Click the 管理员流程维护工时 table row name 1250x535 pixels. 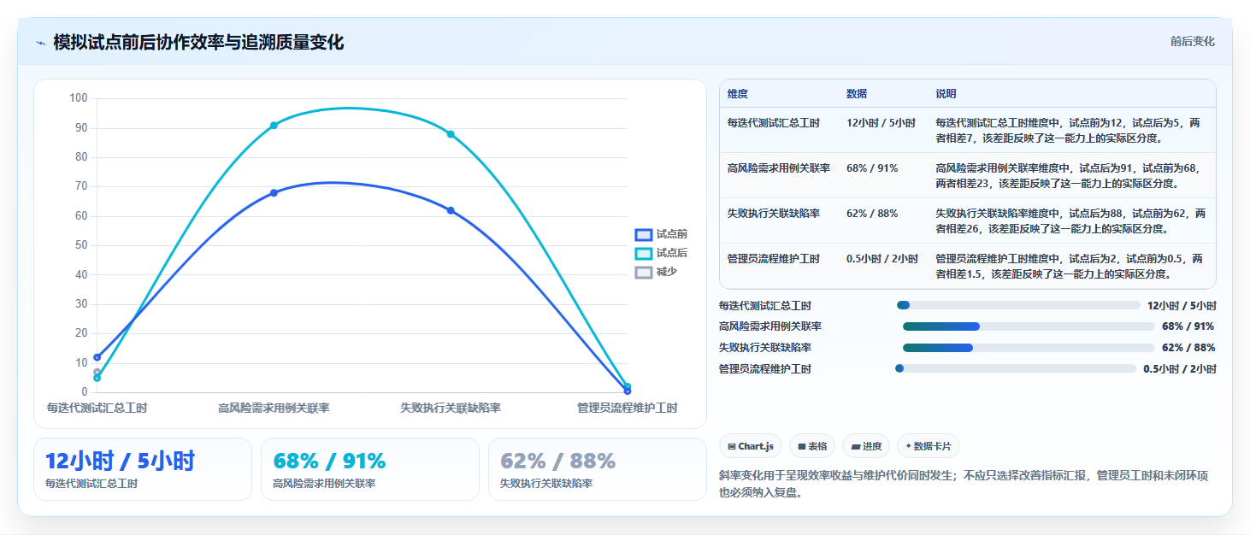click(774, 259)
